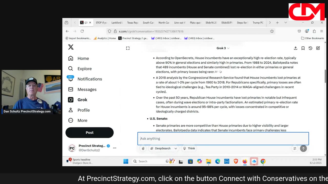Open Import bookmarks bookmark
The height and width of the screenshot is (184, 328).
(x=78, y=38)
